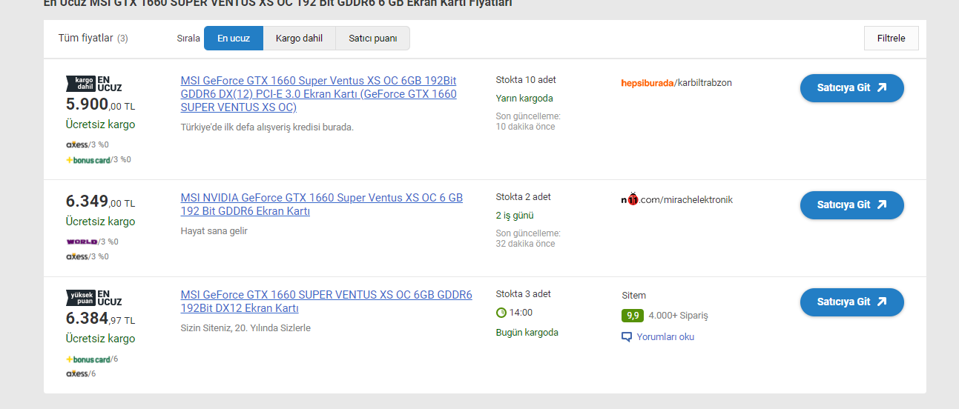
Task: Select the "En ucuz" sort tab
Action: tap(234, 39)
